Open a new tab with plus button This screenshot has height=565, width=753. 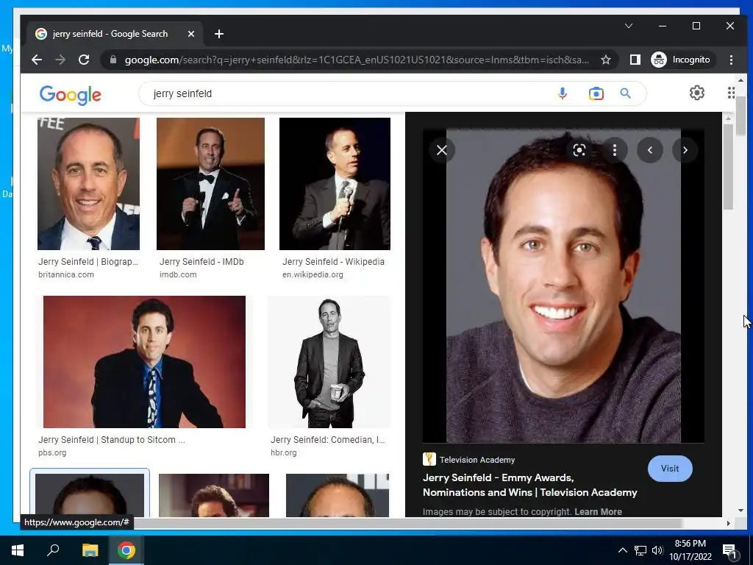[x=219, y=34]
